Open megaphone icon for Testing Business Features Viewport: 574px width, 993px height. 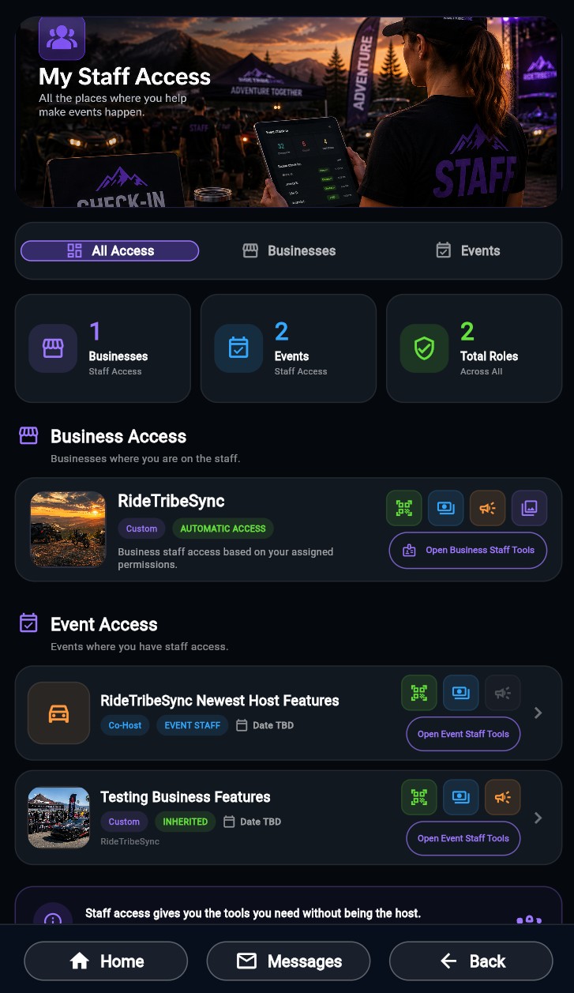pos(503,797)
